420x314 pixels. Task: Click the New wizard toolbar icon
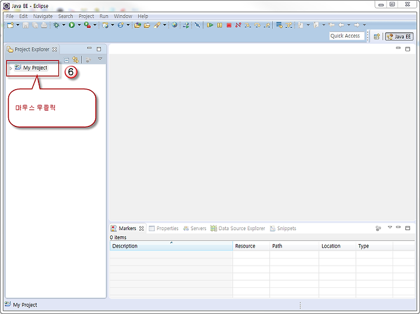[x=10, y=25]
